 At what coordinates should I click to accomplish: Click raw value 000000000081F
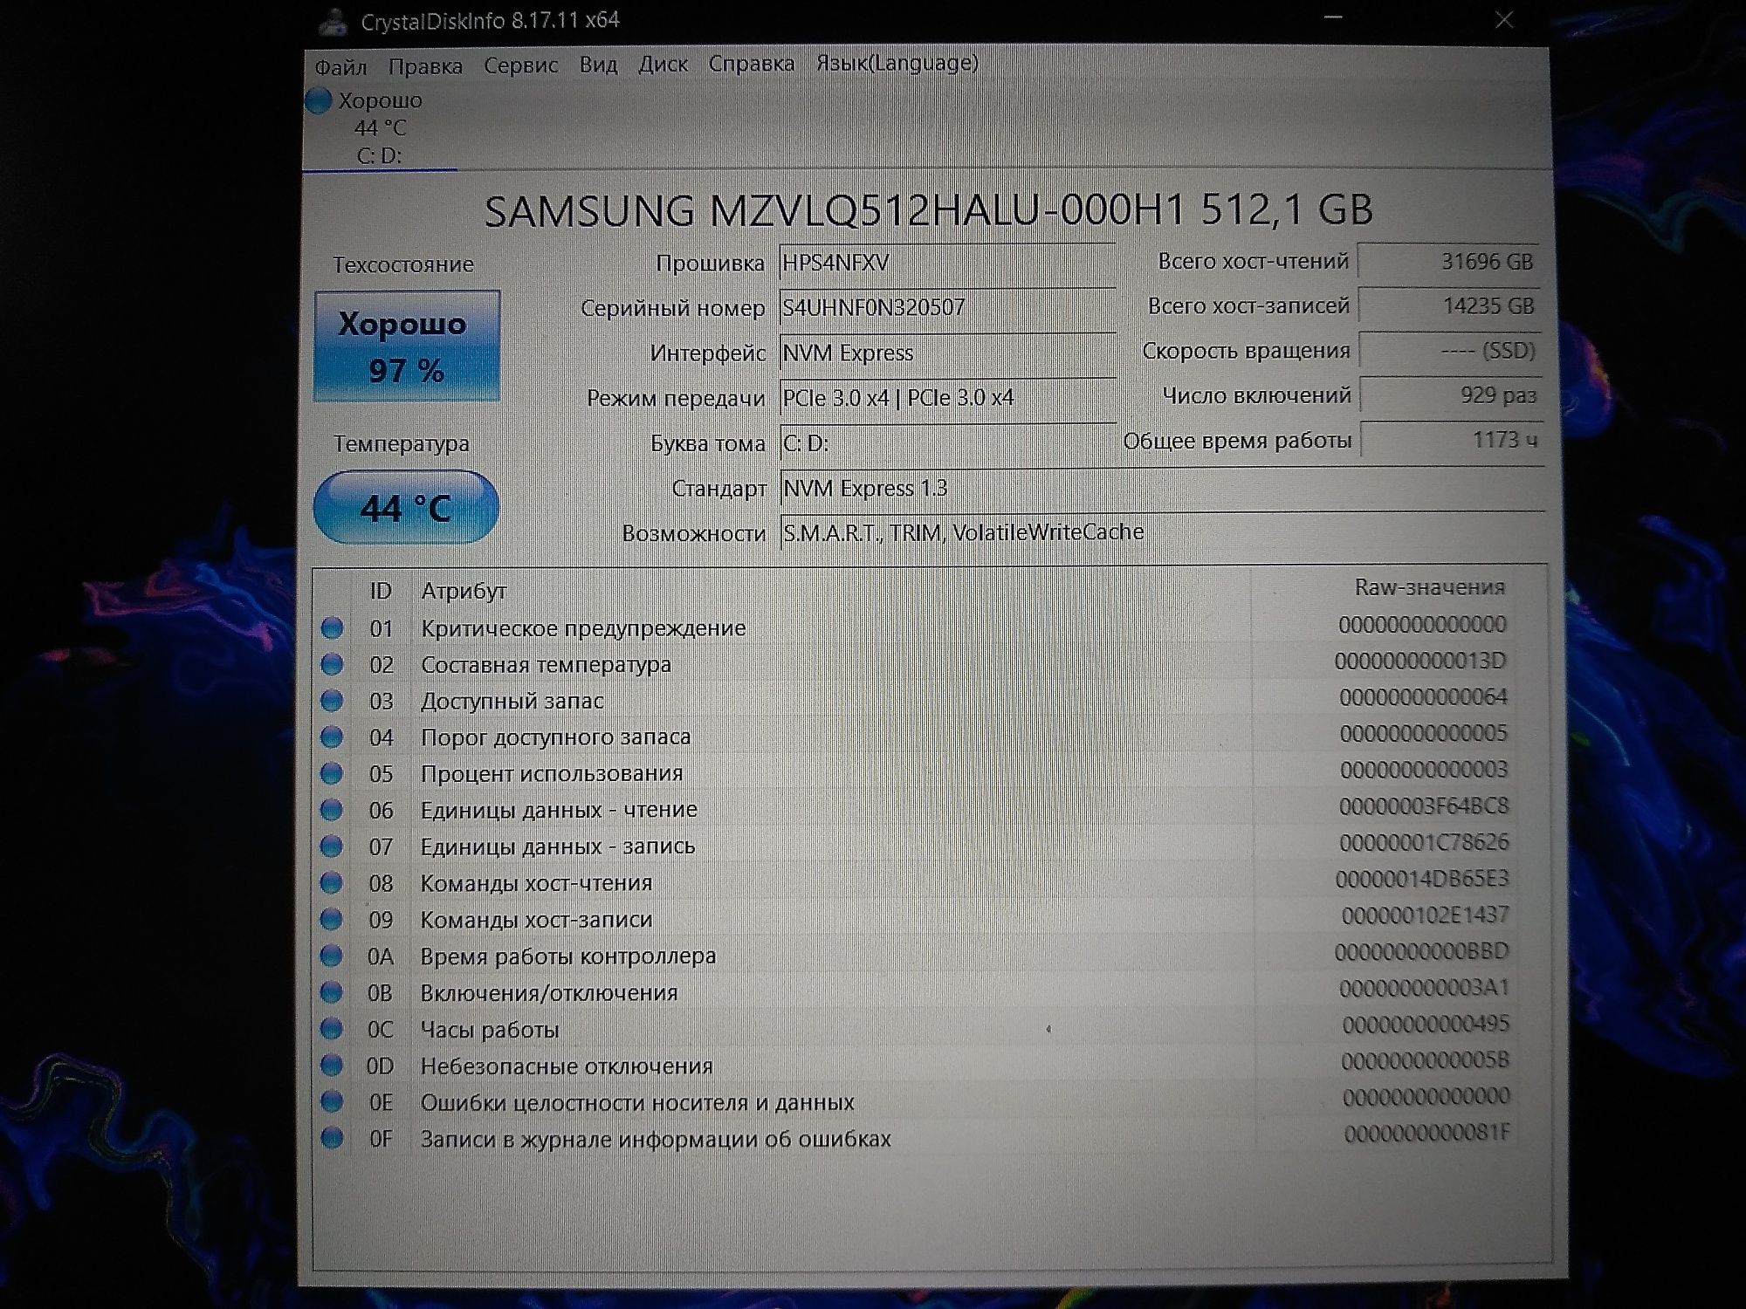pos(1427,1134)
